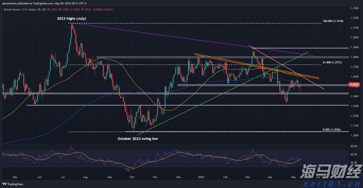Select the 2023 highs (July) annotation text
This screenshot has width=363, height=188.
pyautogui.click(x=71, y=18)
